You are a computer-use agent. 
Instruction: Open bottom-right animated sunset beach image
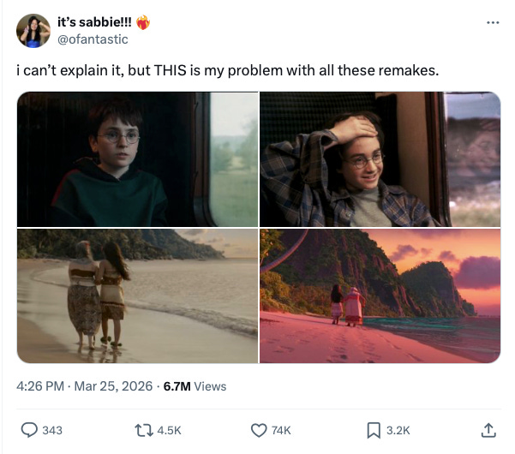(x=380, y=296)
